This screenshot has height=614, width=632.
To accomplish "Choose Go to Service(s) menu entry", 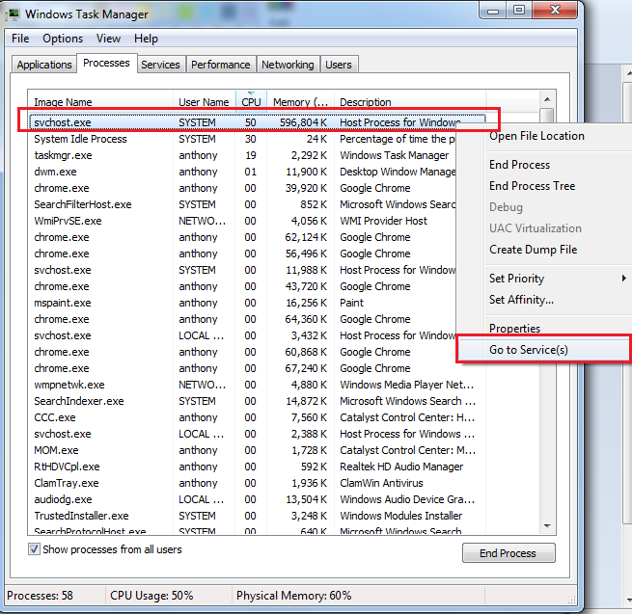I will coord(543,350).
